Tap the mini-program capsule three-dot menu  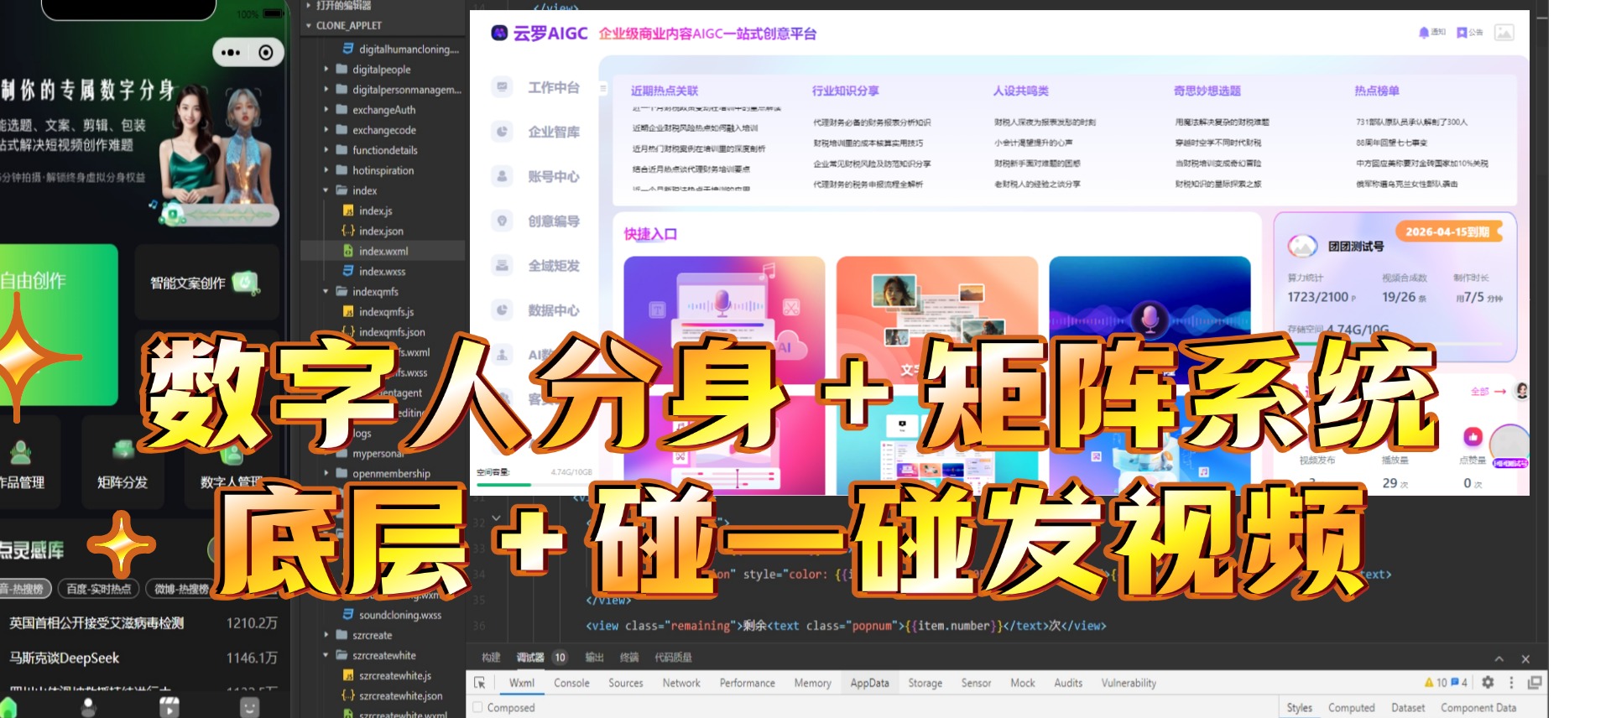(x=231, y=53)
